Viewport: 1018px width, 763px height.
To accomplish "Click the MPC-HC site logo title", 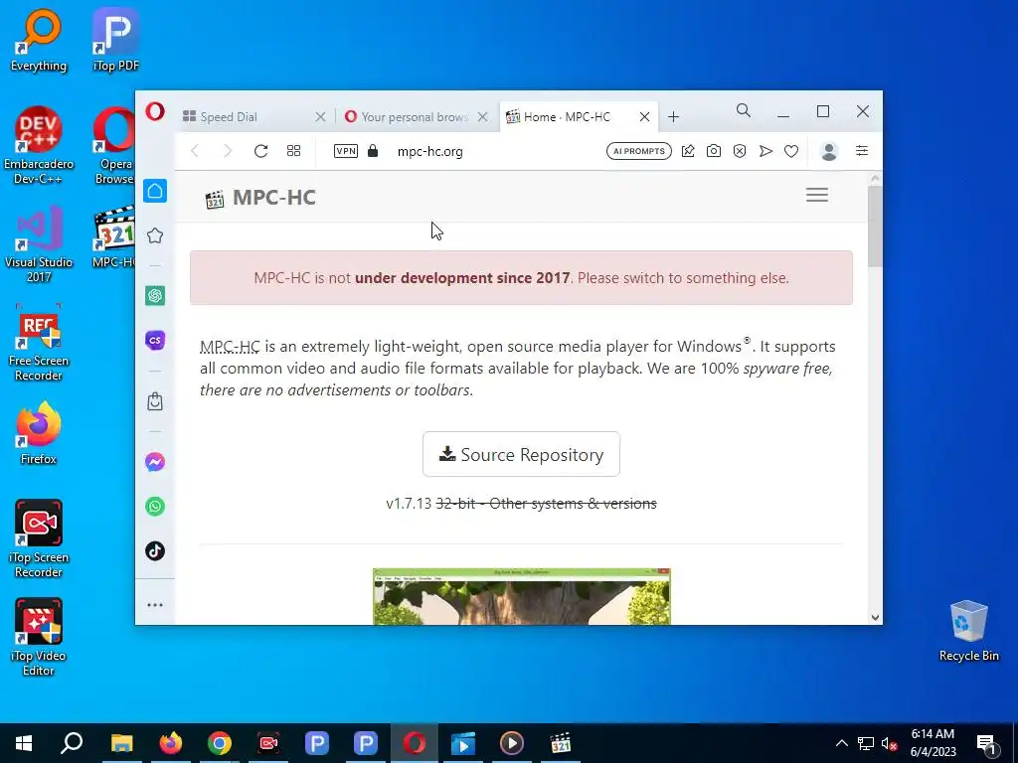I will pos(260,198).
